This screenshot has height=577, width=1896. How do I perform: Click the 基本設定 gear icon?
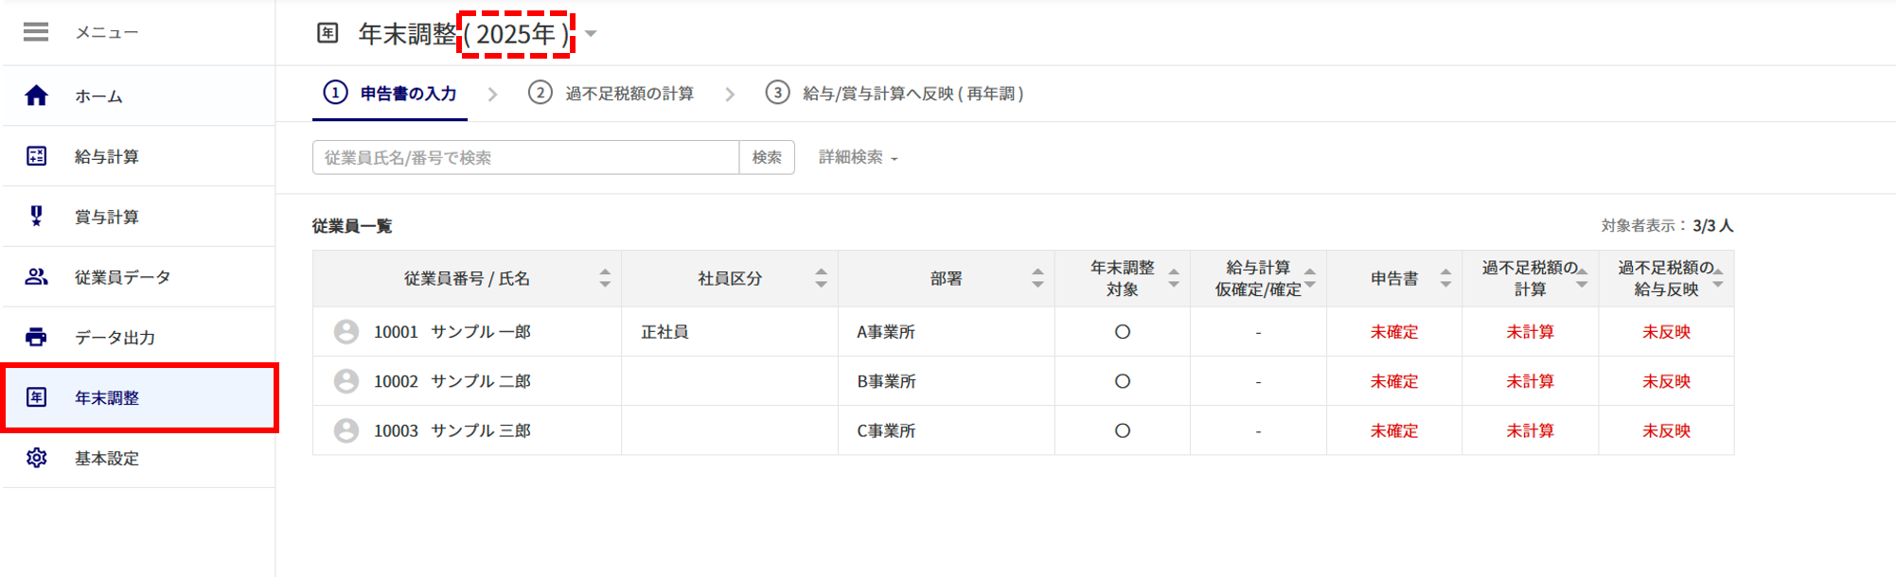36,458
